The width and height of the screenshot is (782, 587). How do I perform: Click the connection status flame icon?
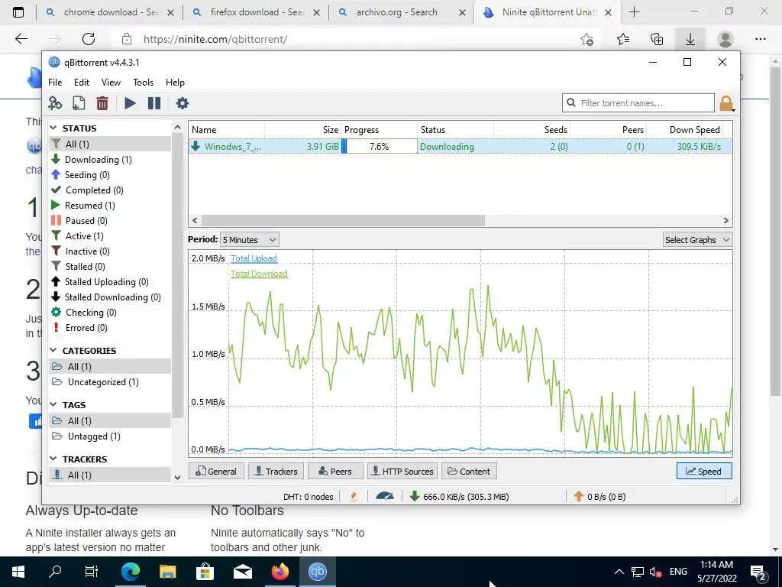click(354, 497)
